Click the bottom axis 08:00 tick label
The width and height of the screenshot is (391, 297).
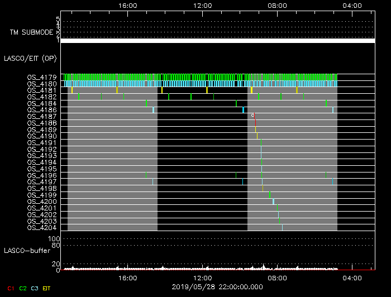click(x=278, y=277)
